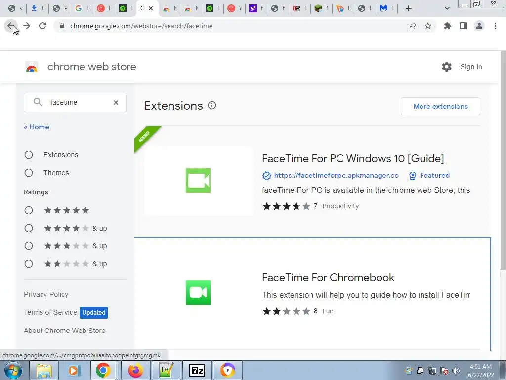Viewport: 506px width, 380px height.
Task: Open the Extensions puzzle piece menu
Action: (x=448, y=26)
